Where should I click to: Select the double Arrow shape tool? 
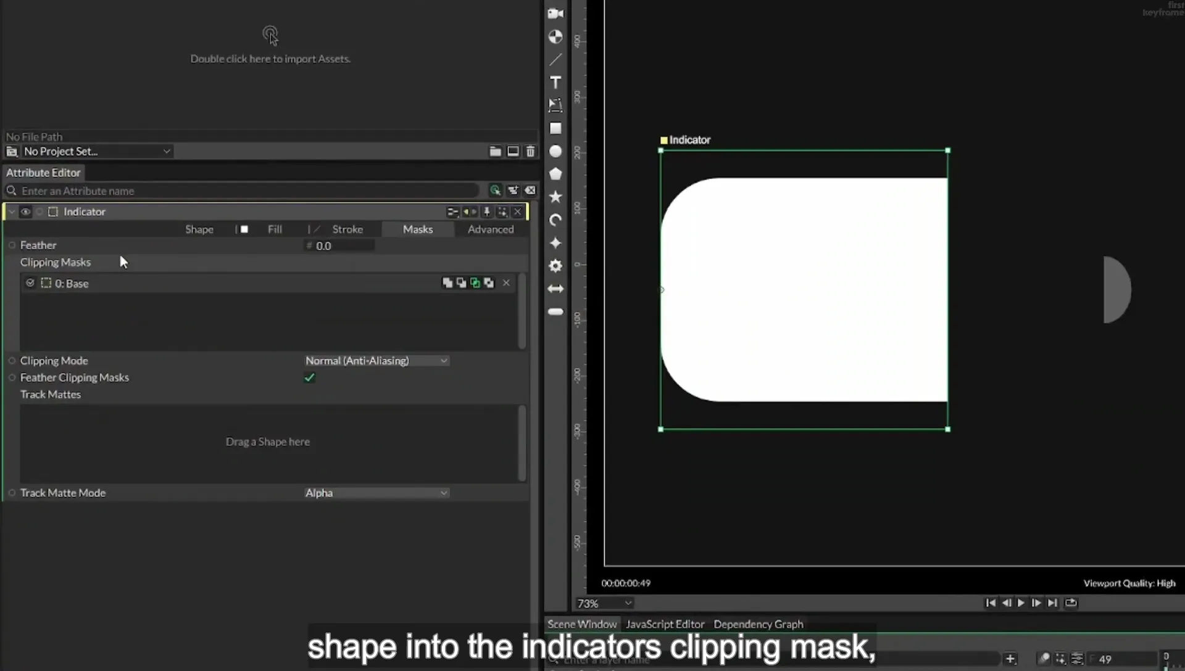tap(555, 289)
